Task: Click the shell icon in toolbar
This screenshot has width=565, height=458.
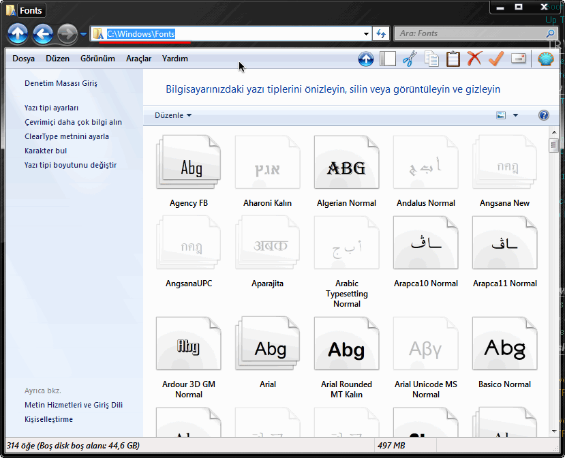Action: pos(545,59)
